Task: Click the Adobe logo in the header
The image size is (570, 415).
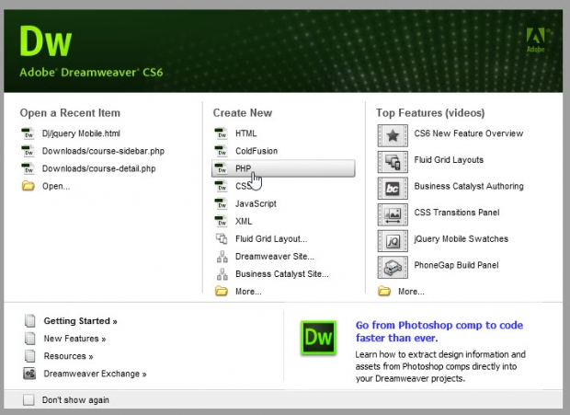Action: pyautogui.click(x=537, y=40)
